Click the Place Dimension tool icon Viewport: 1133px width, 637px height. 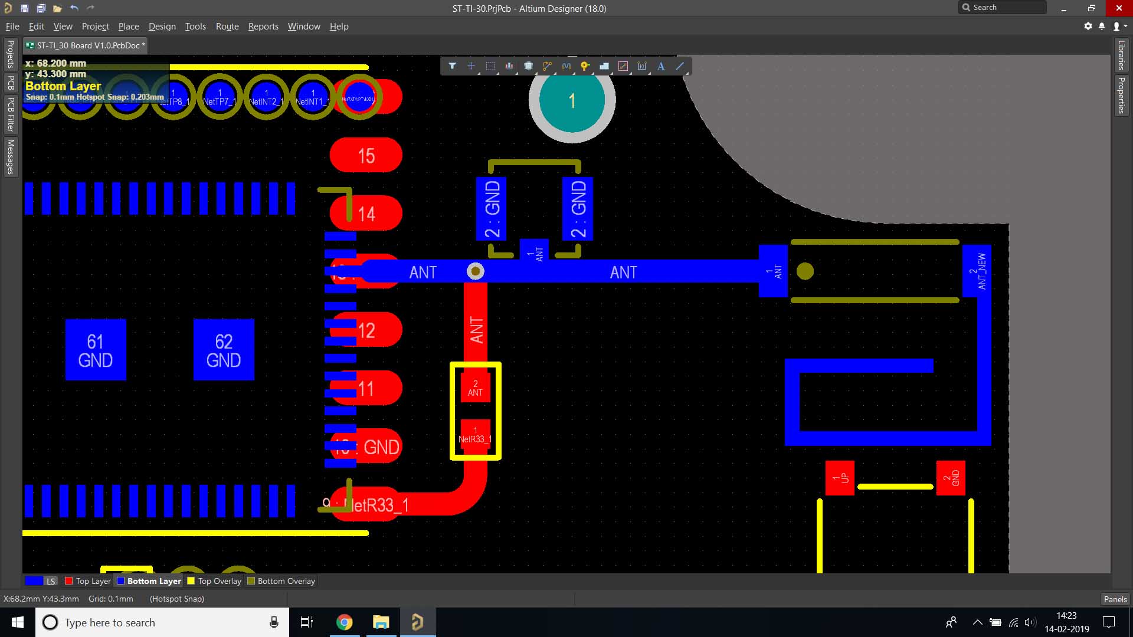(x=641, y=66)
